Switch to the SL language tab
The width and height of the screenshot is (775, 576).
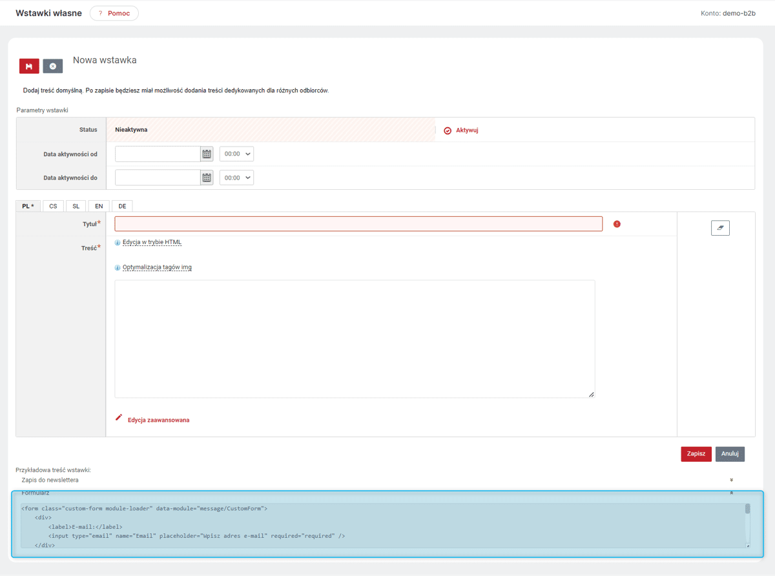[x=76, y=206]
